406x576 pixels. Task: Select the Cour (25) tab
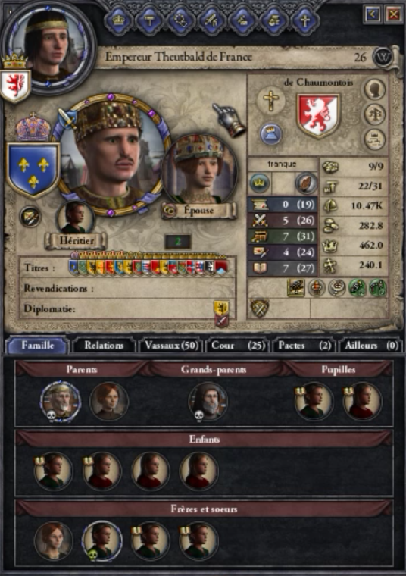pyautogui.click(x=238, y=346)
